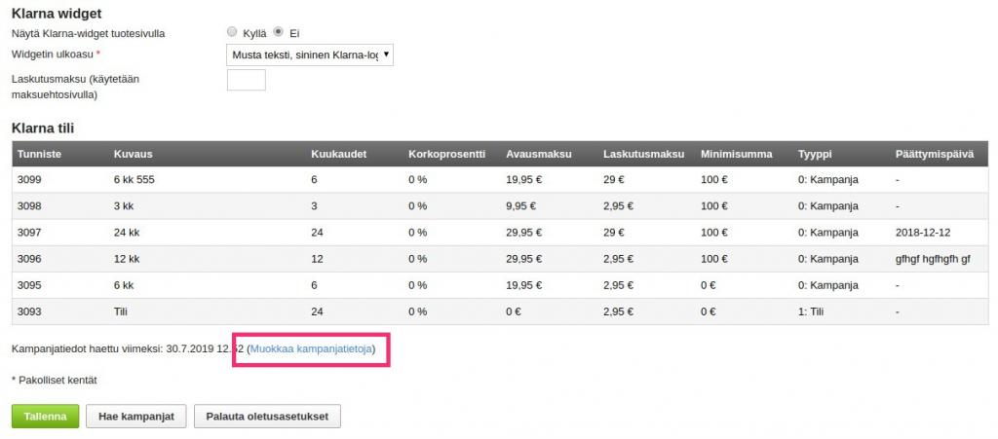Click the '* Pakolliset kentät' note

(x=55, y=381)
